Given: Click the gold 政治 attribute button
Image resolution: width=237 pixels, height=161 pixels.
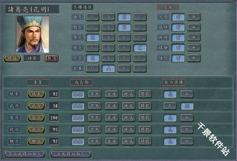Looking at the screenshot, I should (x=36, y=130).
